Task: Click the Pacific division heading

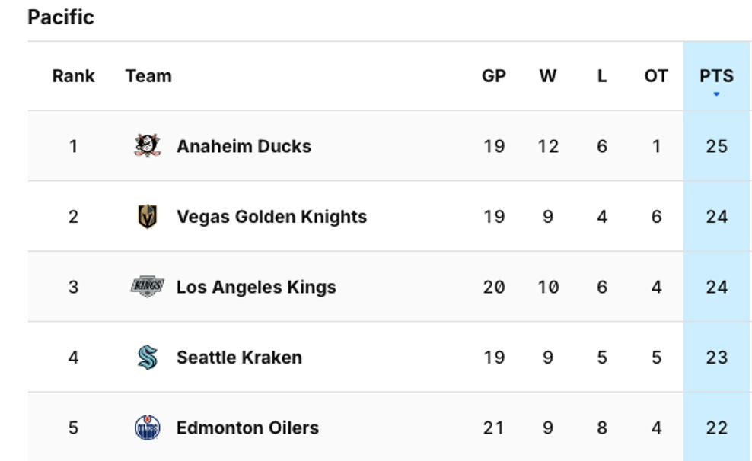Action: 61,17
